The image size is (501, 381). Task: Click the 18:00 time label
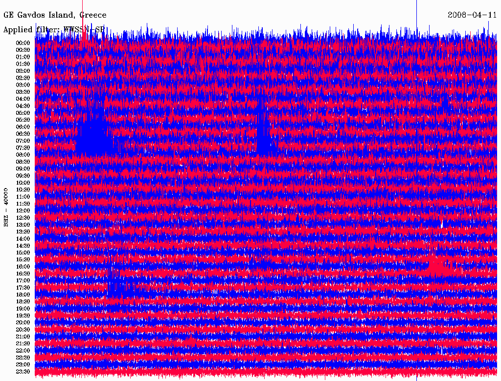click(23, 295)
